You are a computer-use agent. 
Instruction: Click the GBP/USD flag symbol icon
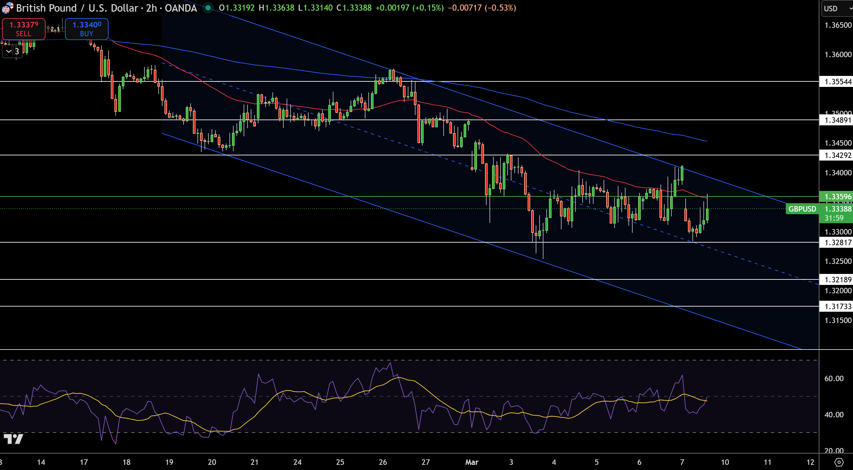7,8
